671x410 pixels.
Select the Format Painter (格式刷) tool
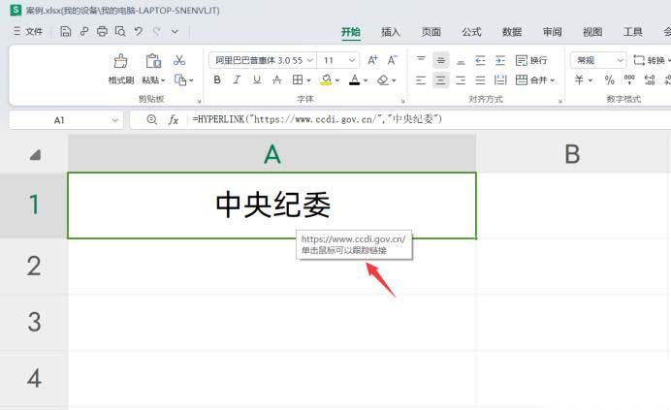click(x=120, y=69)
